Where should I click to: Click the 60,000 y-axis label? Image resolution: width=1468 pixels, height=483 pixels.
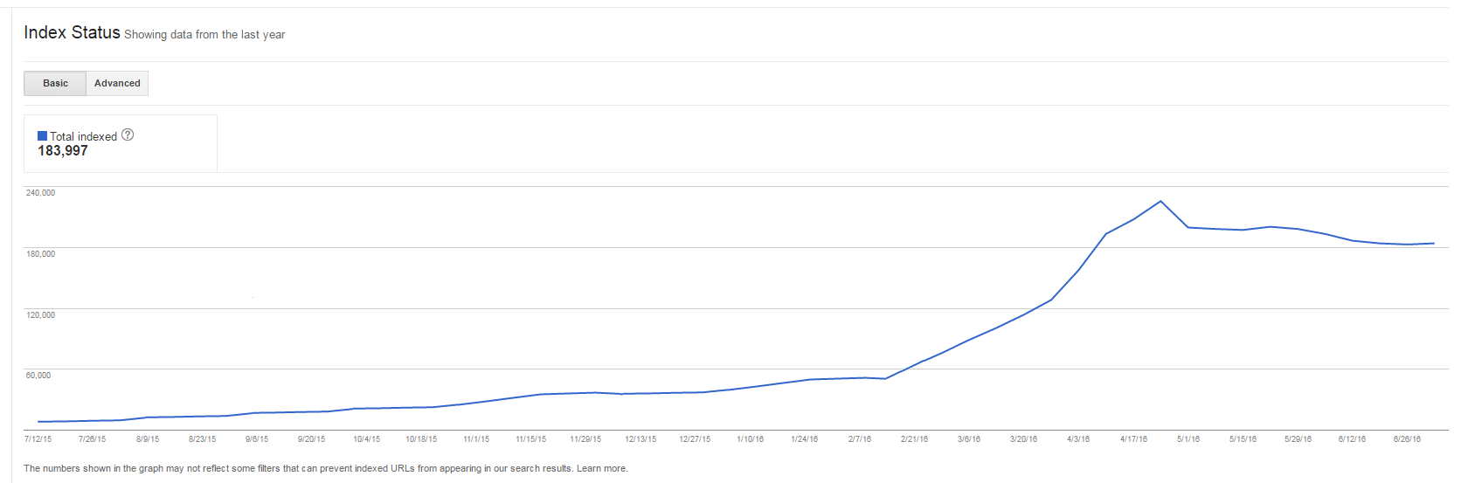(38, 375)
